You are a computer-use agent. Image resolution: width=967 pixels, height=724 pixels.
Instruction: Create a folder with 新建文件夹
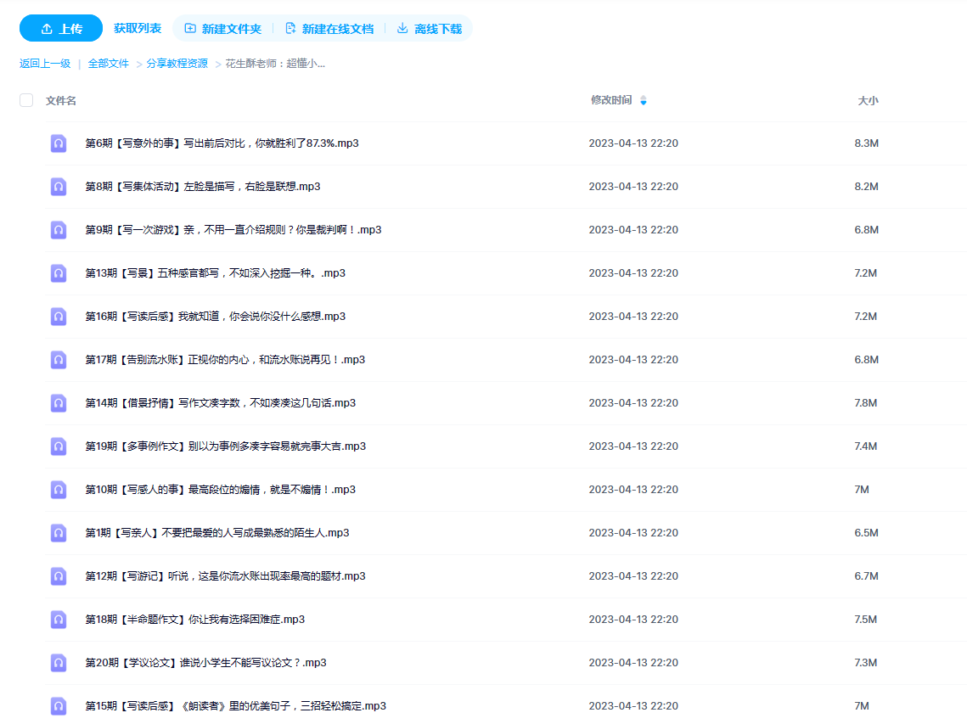[223, 29]
